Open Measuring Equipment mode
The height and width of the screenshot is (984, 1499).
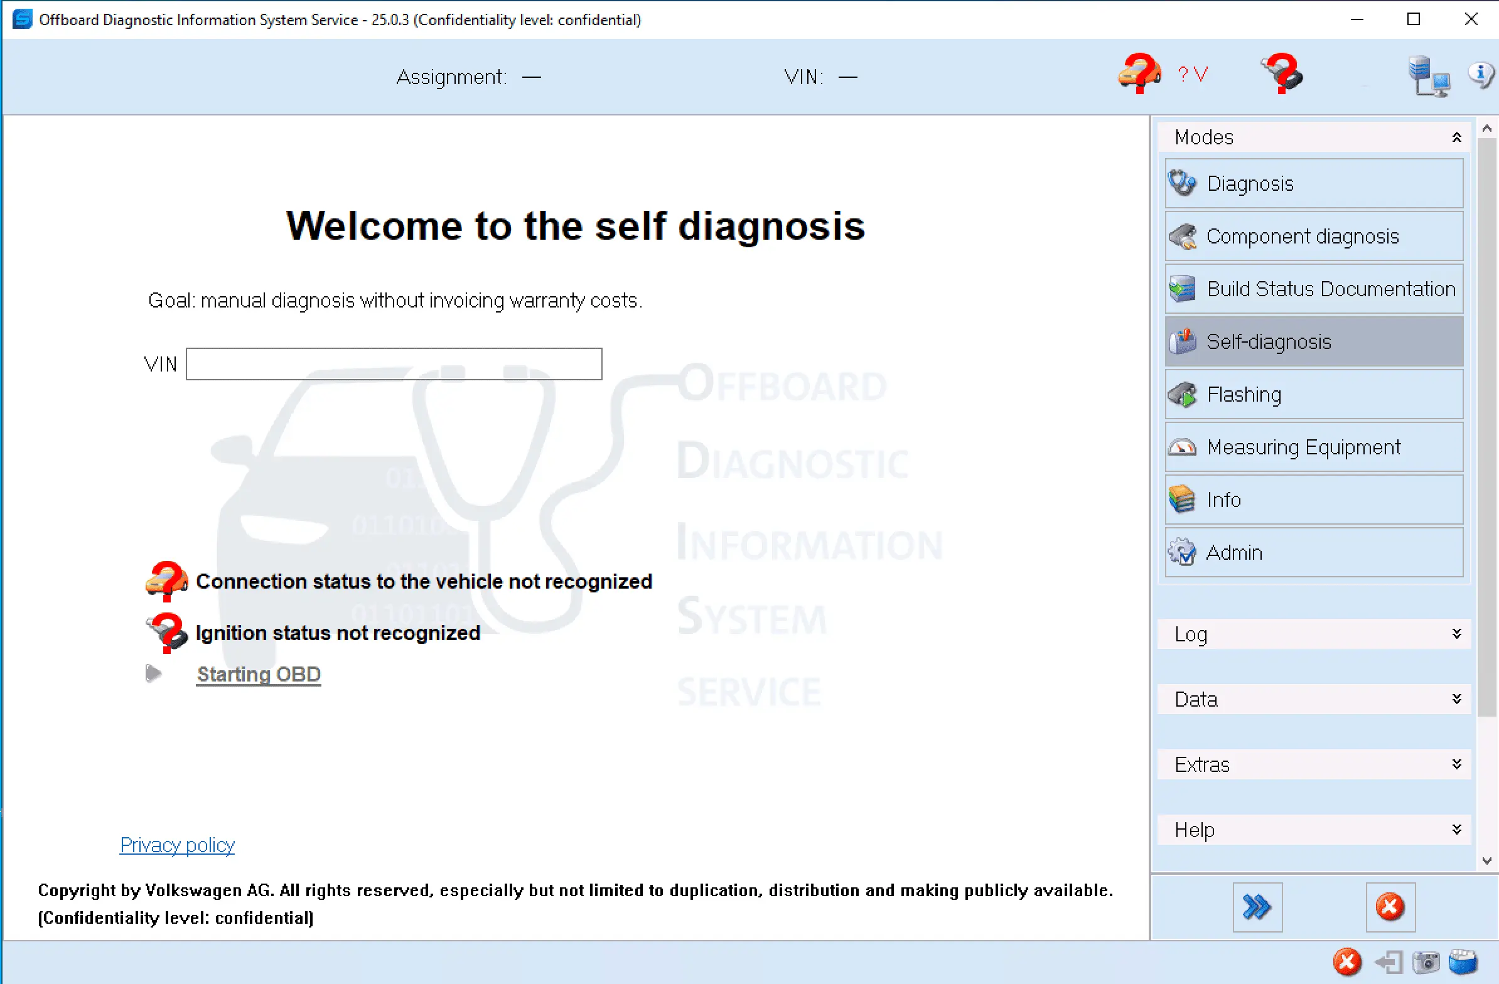(1314, 447)
